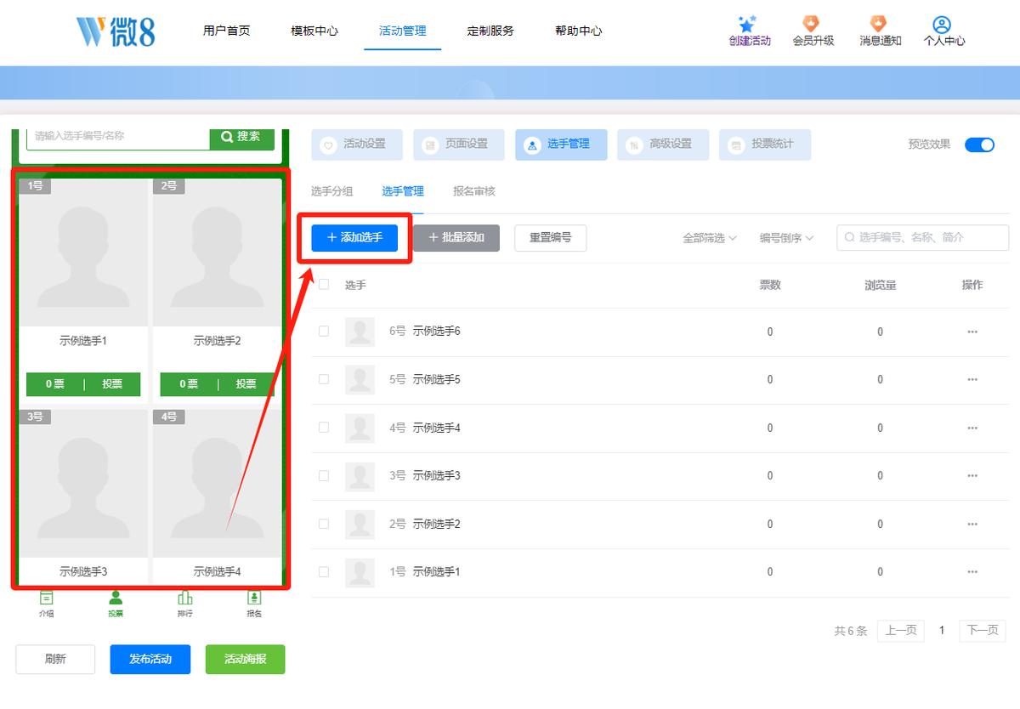Open more actions for 示例选手1
This screenshot has height=709, width=1020.
click(972, 572)
